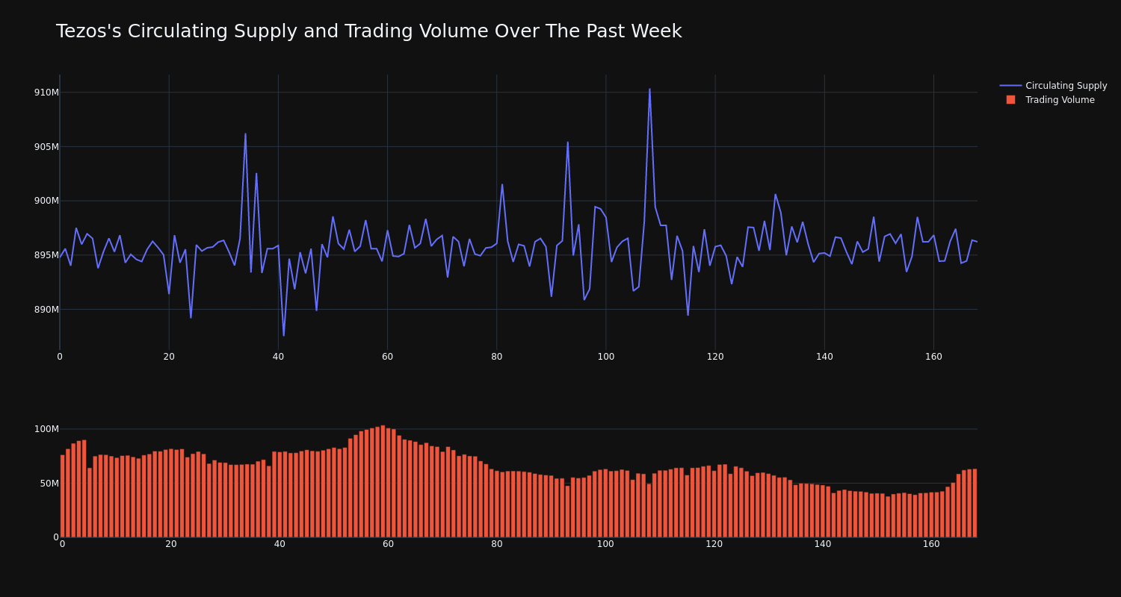
Task: Click x-axis label 140 under supply chart
Action: [x=824, y=357]
